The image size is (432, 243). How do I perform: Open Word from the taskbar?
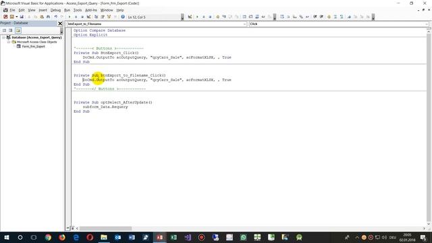132,237
